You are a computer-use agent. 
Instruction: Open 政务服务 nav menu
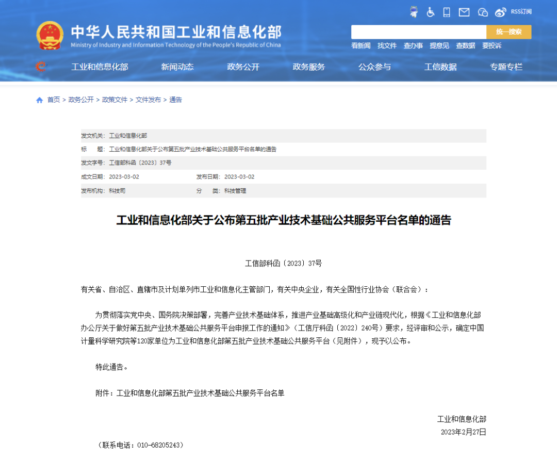tap(309, 67)
